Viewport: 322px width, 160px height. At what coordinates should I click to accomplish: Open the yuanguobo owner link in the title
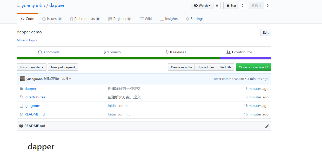coord(33,5)
